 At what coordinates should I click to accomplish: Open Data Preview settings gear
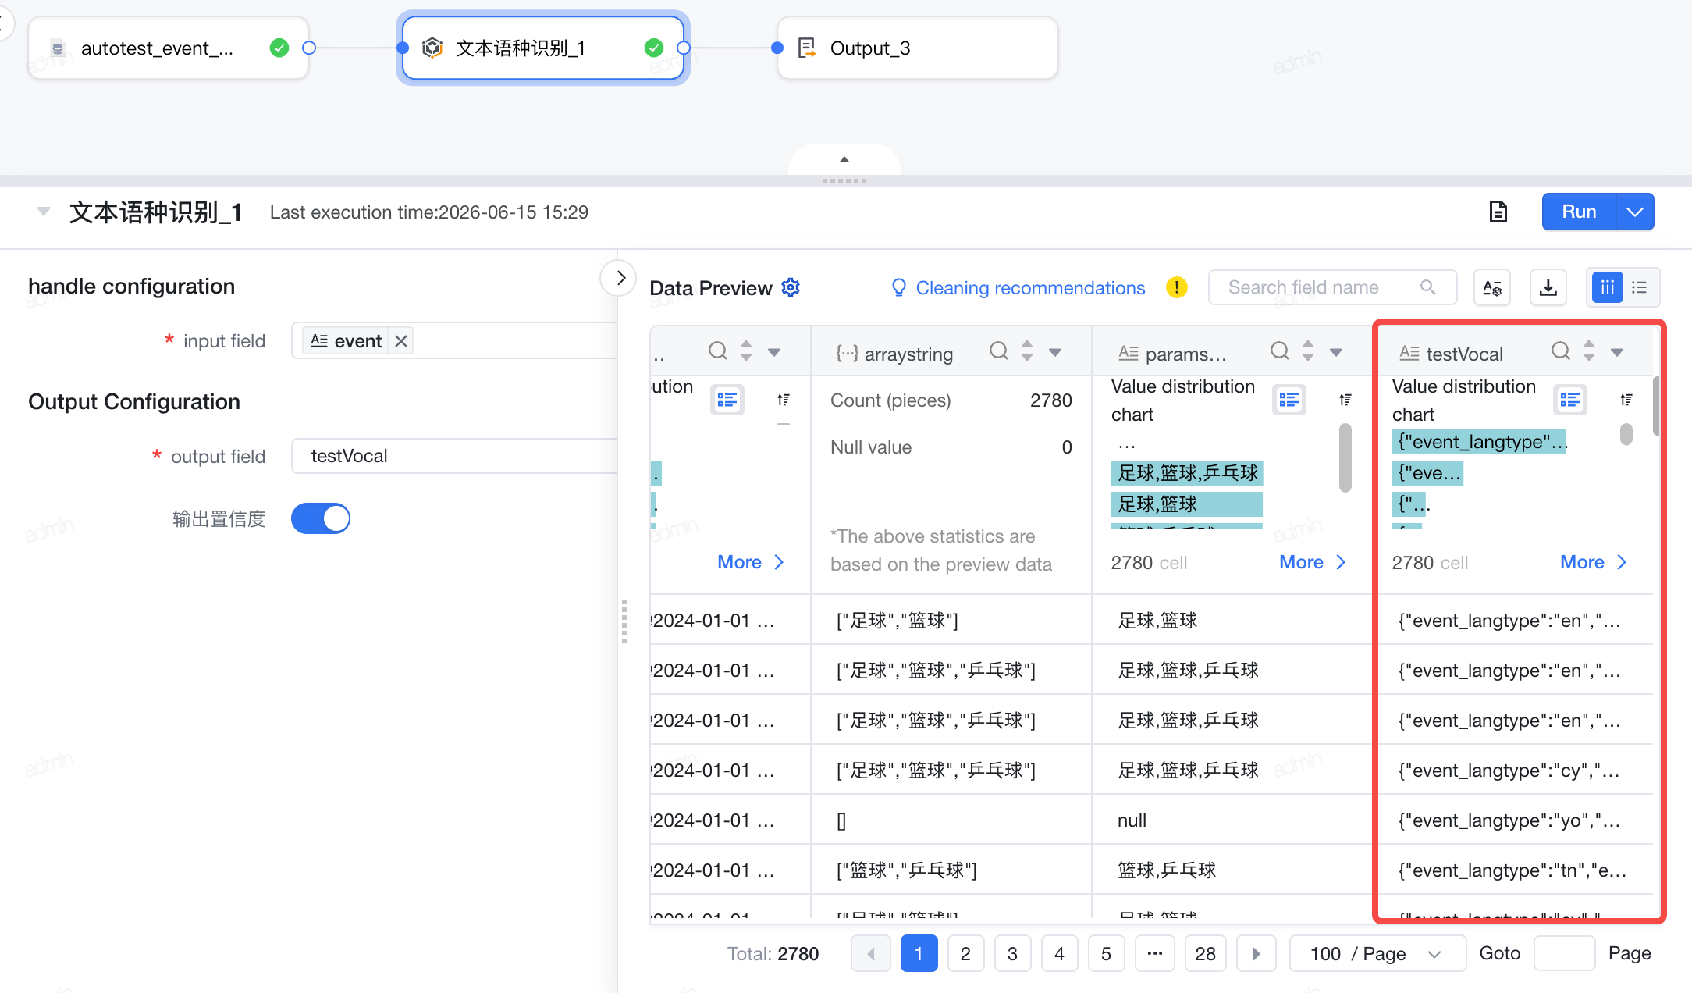tap(791, 287)
